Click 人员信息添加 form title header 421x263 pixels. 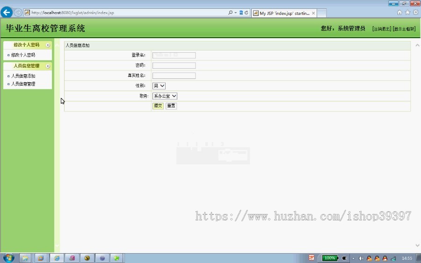click(x=78, y=46)
